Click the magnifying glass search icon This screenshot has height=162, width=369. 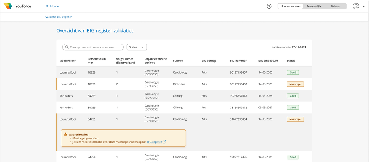[x=67, y=47]
